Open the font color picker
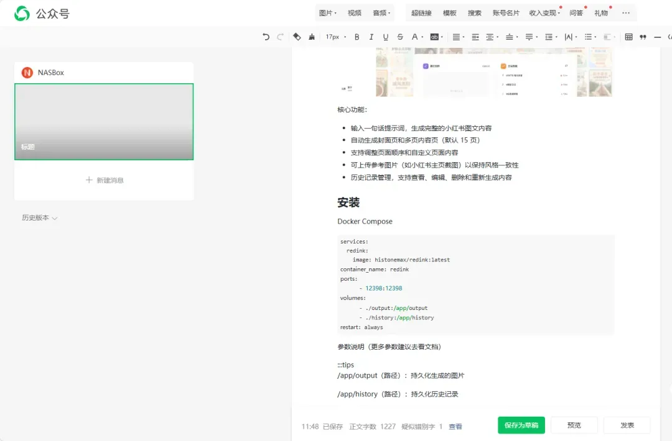 [415, 37]
